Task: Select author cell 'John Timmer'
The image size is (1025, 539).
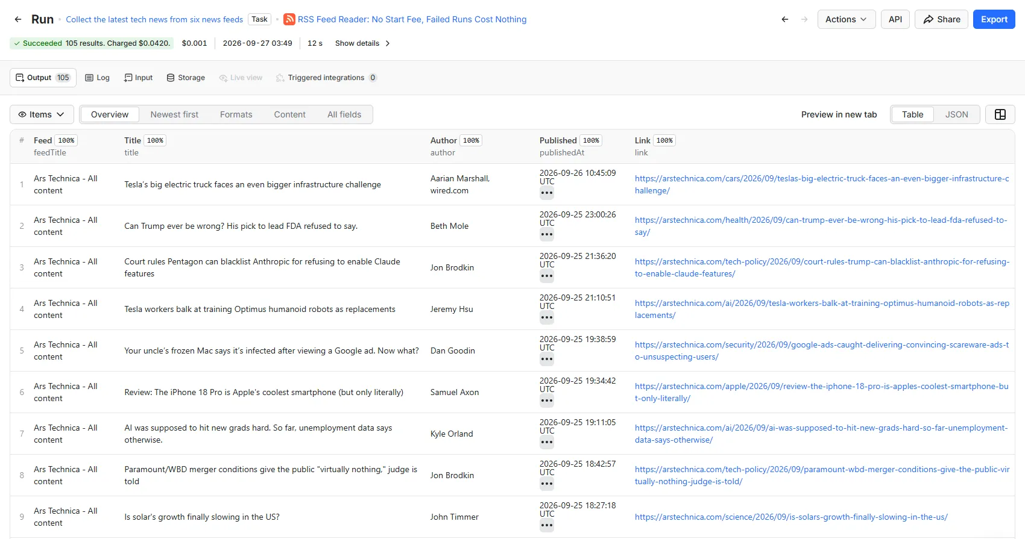Action: coord(455,517)
